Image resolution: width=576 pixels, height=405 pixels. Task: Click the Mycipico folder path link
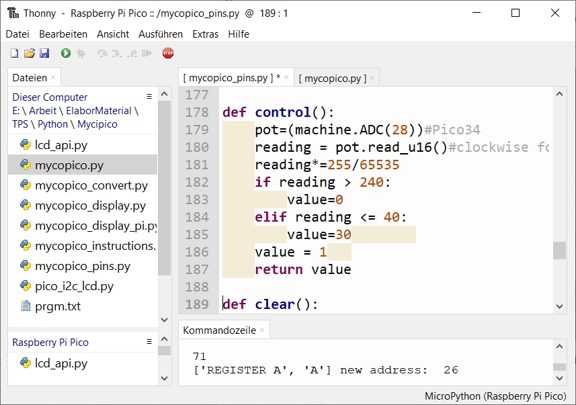[97, 124]
